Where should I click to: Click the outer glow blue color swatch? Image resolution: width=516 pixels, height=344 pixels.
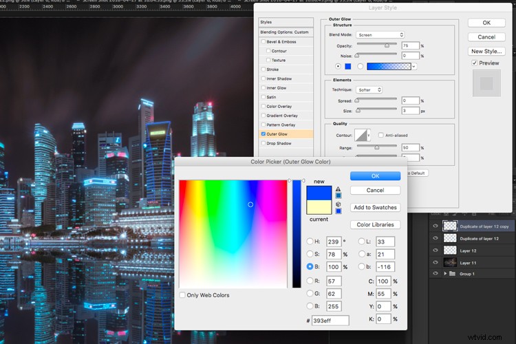(x=348, y=66)
